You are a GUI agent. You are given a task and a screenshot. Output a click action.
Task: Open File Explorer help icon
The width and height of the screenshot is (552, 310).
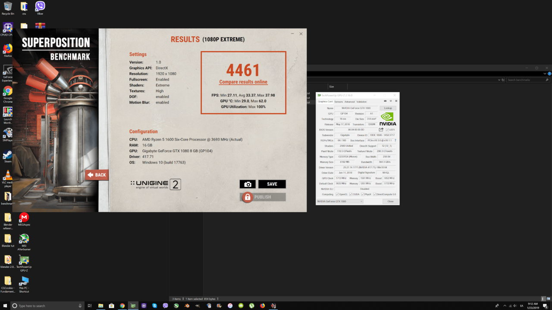click(x=549, y=74)
